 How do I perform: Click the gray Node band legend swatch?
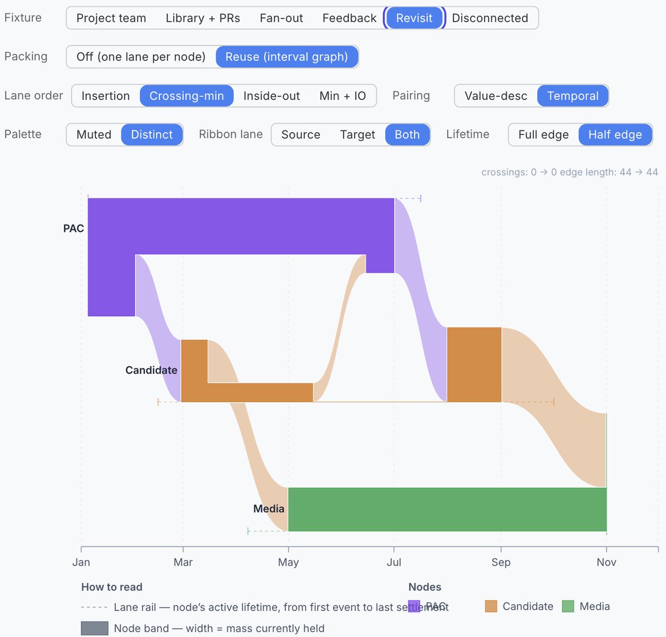(x=94, y=628)
